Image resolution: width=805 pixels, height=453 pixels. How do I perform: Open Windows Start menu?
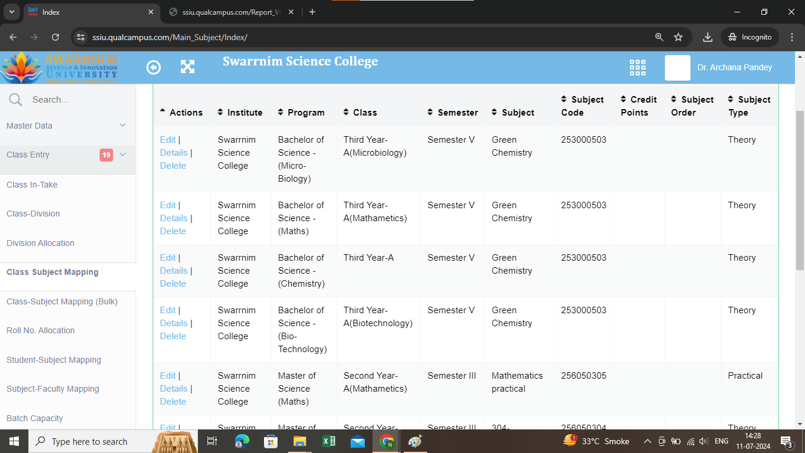pyautogui.click(x=14, y=441)
